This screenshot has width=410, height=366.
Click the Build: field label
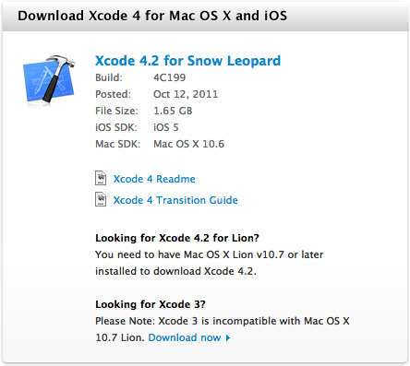[109, 77]
